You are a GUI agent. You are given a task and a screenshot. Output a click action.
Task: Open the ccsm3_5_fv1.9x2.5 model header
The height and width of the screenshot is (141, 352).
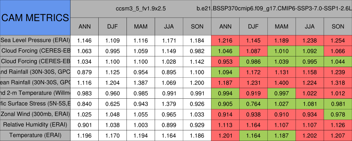coord(141,8)
